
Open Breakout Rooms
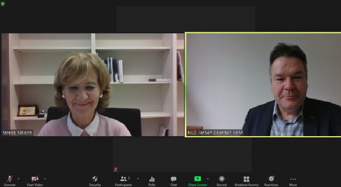(246, 180)
